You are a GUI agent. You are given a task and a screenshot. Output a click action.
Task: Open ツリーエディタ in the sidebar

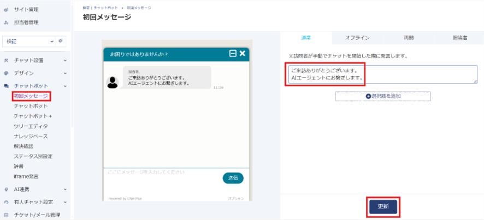31,126
